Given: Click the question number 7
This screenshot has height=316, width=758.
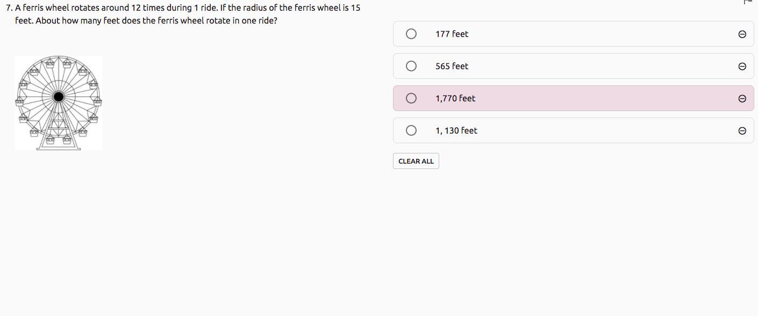Looking at the screenshot, I should coord(9,8).
